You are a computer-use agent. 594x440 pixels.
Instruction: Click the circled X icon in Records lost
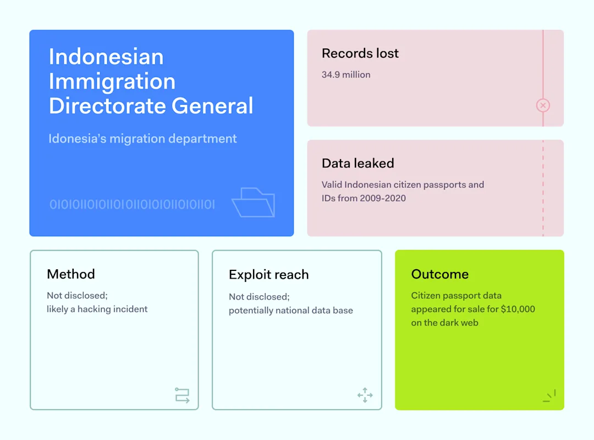point(543,105)
